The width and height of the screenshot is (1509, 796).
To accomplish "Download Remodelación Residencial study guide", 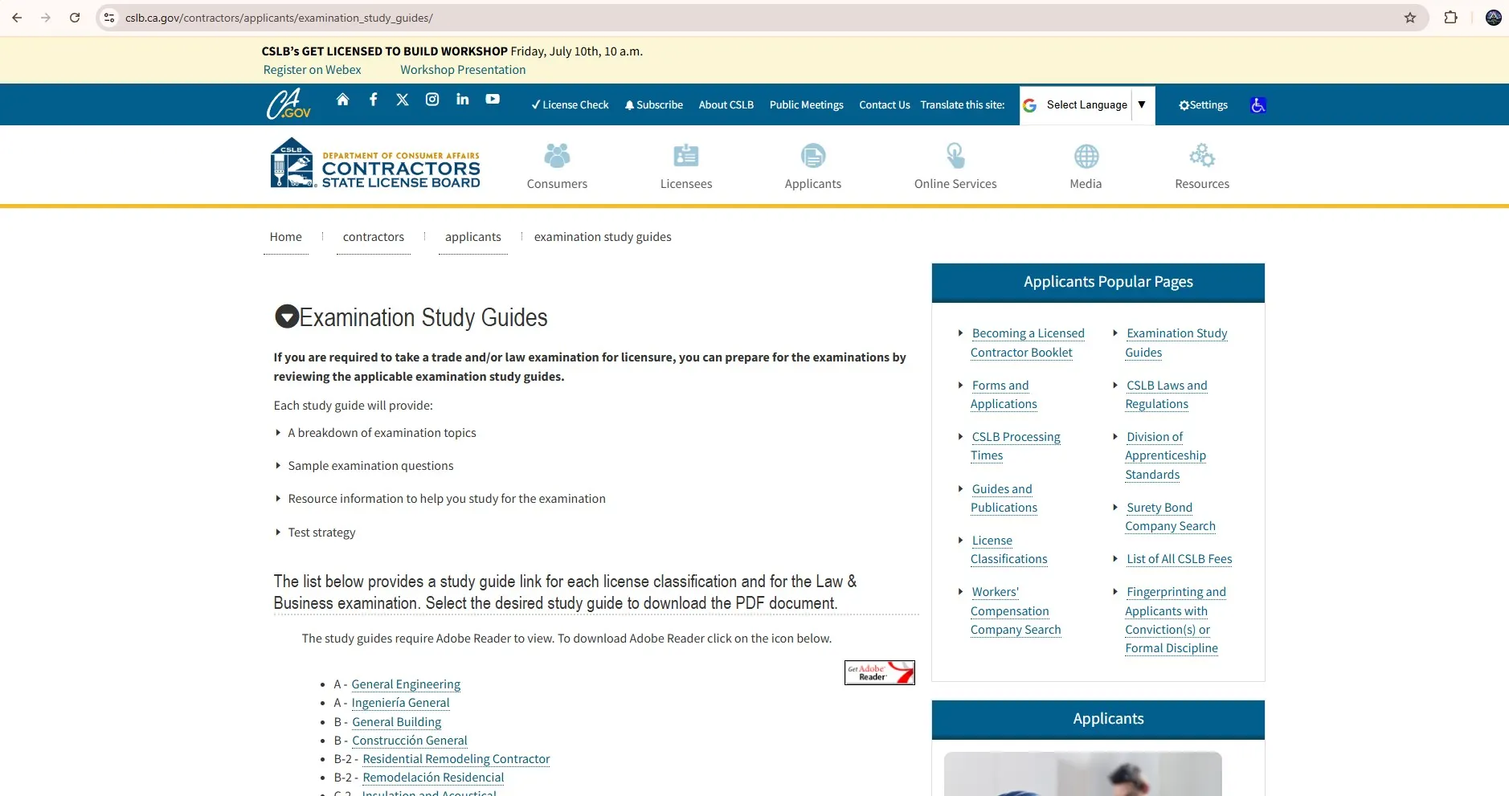I will click(433, 778).
